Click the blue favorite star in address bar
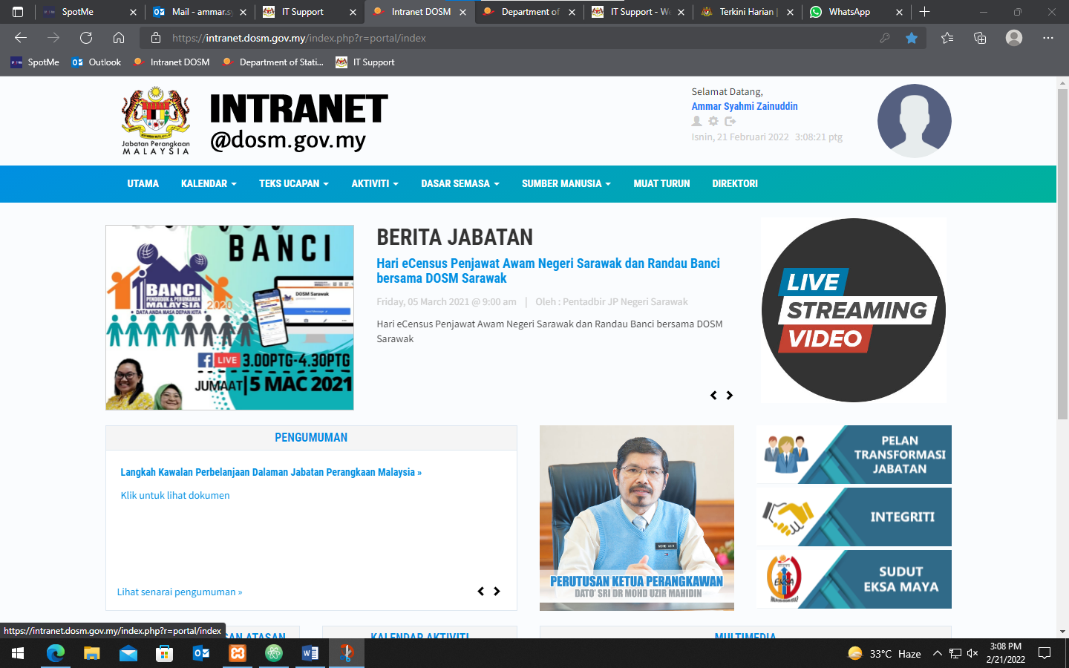Image resolution: width=1069 pixels, height=668 pixels. 912,38
